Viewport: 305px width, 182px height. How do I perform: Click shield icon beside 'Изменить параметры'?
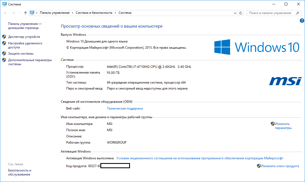pyautogui.click(x=273, y=124)
